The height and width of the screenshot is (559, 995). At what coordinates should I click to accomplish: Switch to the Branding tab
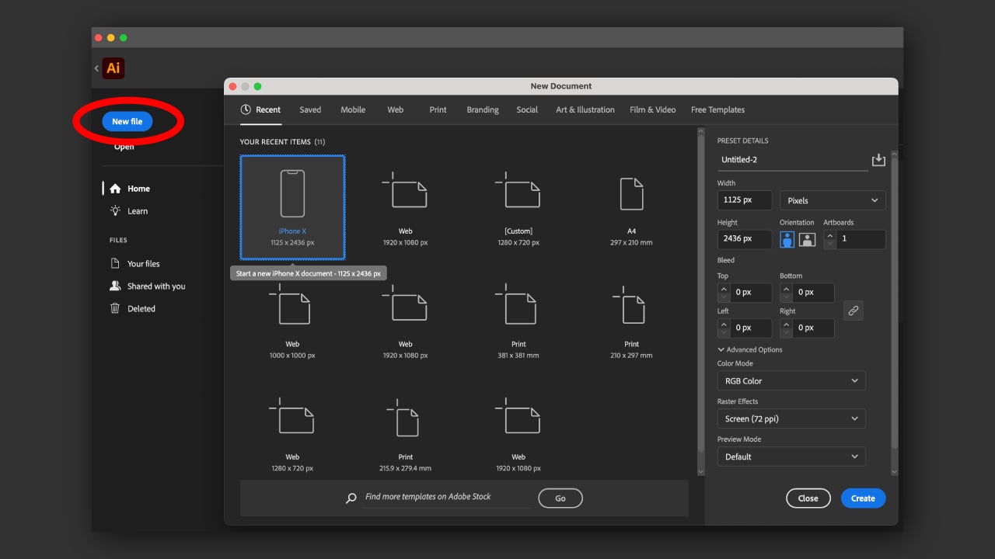[x=483, y=109]
